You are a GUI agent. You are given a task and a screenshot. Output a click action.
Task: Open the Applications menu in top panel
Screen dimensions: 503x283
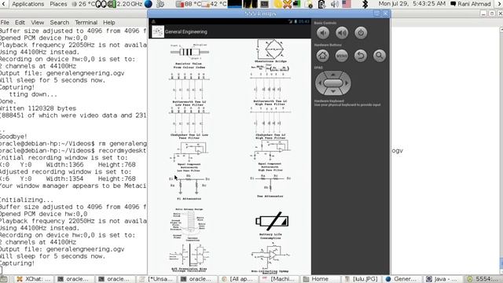(x=28, y=4)
